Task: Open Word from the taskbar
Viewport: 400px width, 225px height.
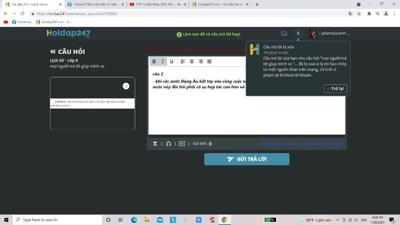Action: [199, 220]
